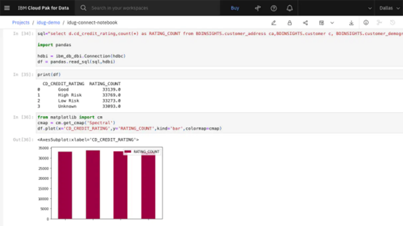Click the value 33769.0 in output

112,95
